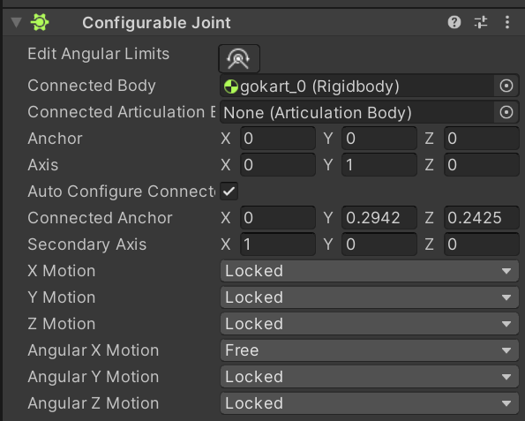This screenshot has height=421, width=525.
Task: Collapse the Configurable Joint component foldout
Action: point(16,22)
